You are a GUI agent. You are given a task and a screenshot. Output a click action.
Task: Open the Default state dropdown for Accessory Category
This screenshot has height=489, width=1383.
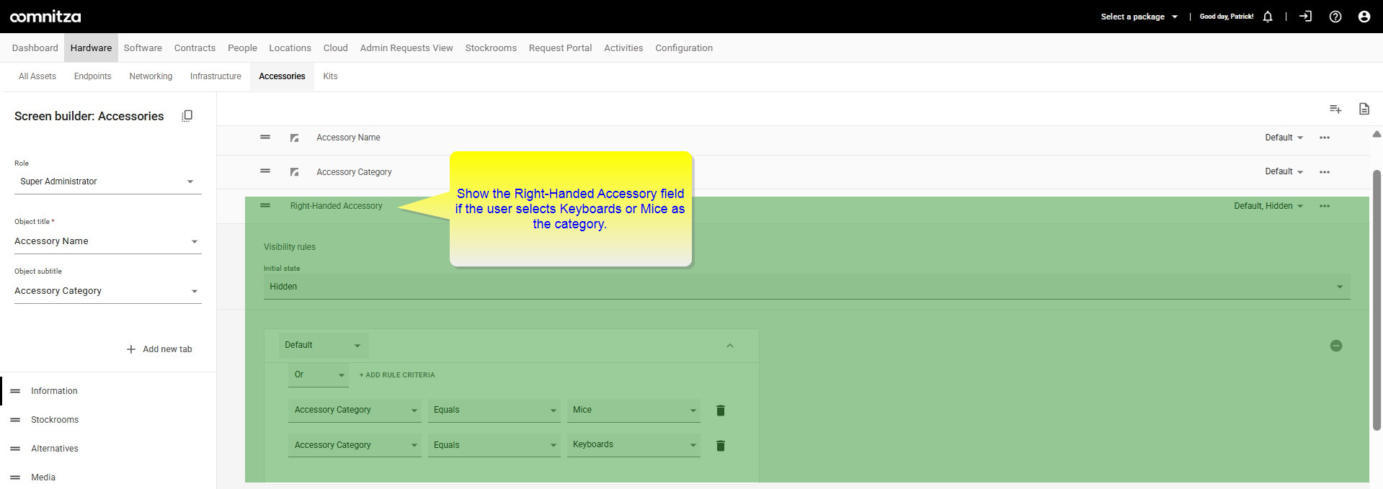(1284, 171)
